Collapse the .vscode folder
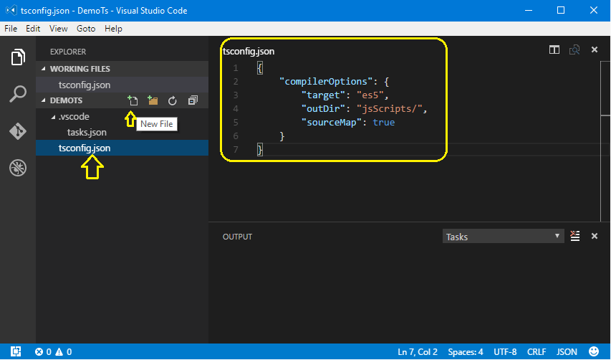 (x=54, y=117)
